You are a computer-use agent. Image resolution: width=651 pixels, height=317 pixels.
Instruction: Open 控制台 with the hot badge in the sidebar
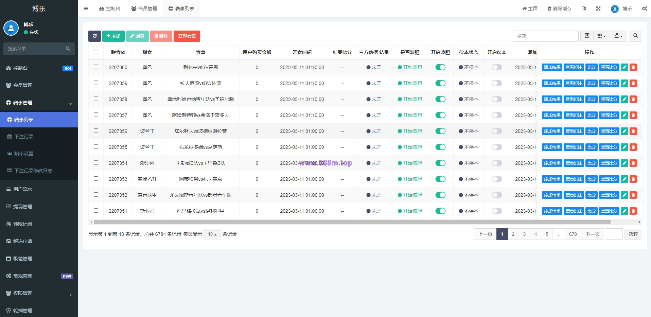[x=39, y=68]
